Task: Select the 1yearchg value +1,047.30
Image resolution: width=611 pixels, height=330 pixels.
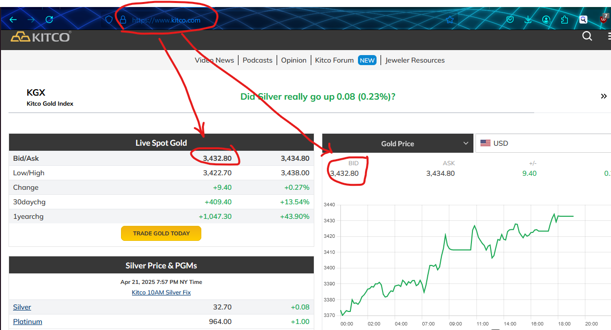Action: (x=215, y=216)
